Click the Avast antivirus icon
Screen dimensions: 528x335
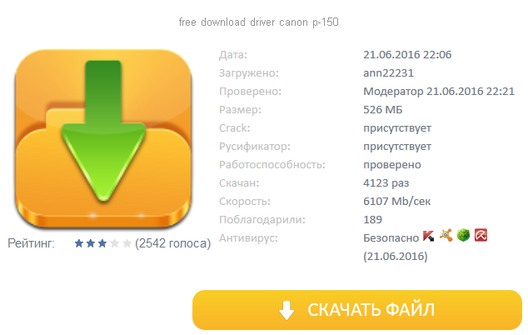pyautogui.click(x=446, y=235)
